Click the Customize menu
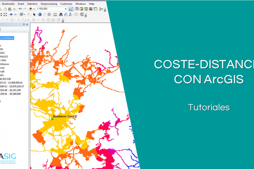The width and height of the screenshot is (254, 169). coord(66,3)
